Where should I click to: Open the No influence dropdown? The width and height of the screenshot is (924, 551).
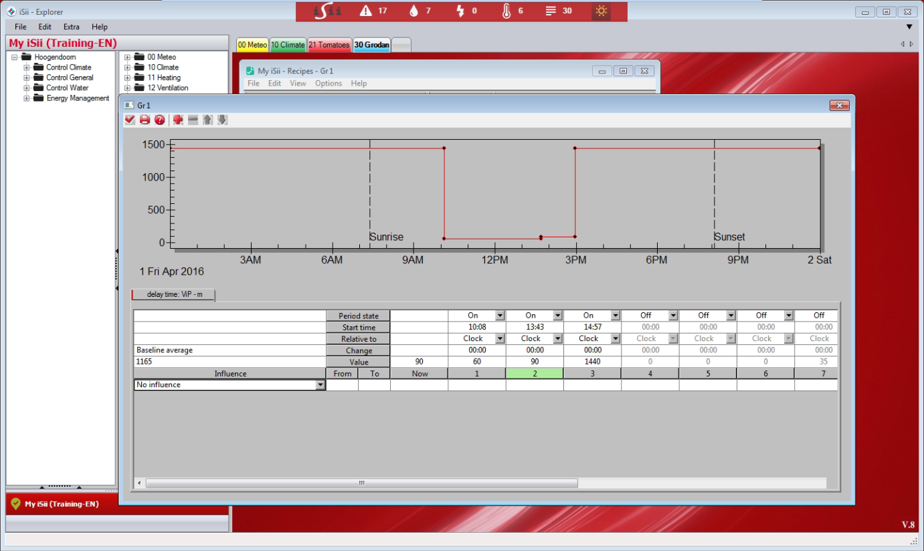320,385
